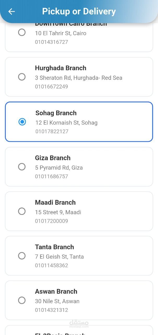Click phone number 01017200009
158x335 pixels.
point(51,221)
